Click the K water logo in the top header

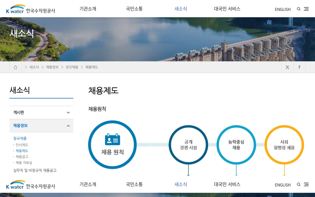(x=31, y=9)
